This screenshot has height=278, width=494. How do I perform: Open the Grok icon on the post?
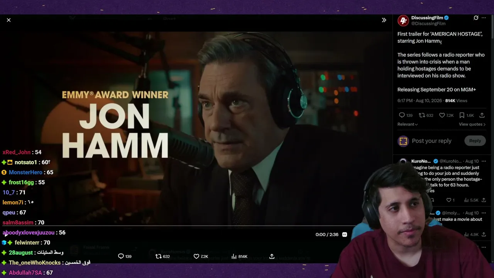(x=476, y=18)
